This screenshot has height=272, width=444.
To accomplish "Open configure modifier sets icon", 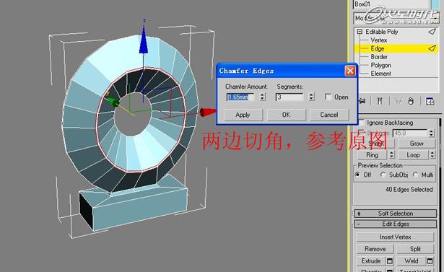I will coord(430,101).
